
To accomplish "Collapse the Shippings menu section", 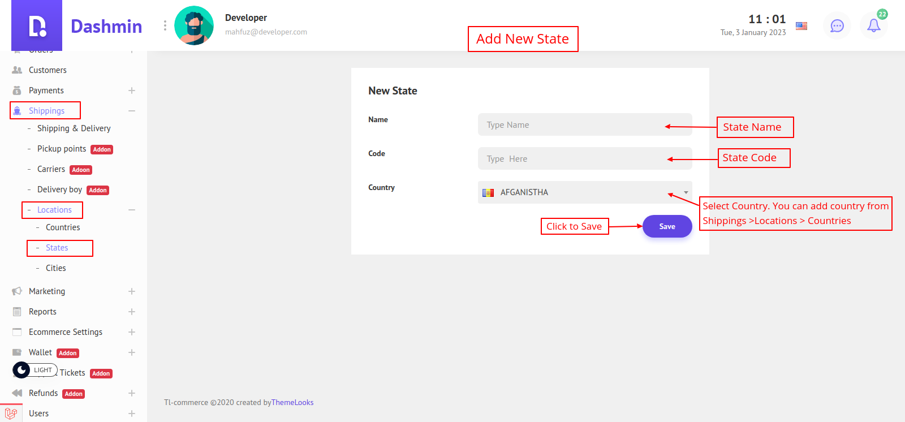I will 132,111.
